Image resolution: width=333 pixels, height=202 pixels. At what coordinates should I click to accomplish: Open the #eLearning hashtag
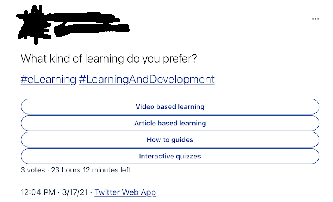point(48,80)
